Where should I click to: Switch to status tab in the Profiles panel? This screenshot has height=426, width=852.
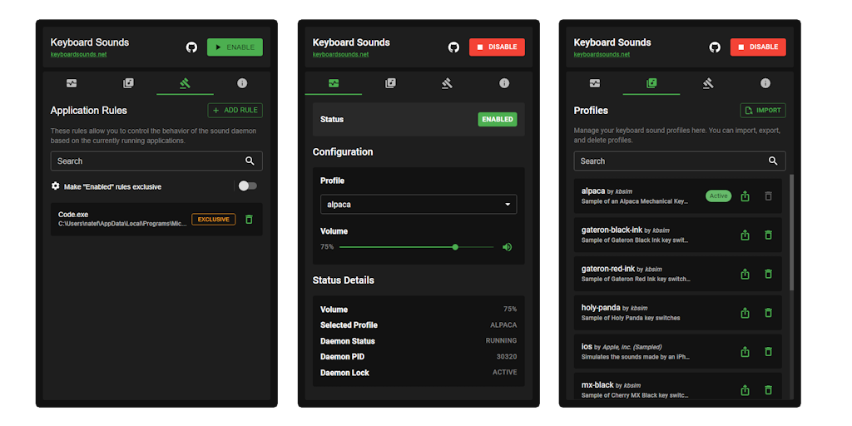click(x=594, y=83)
